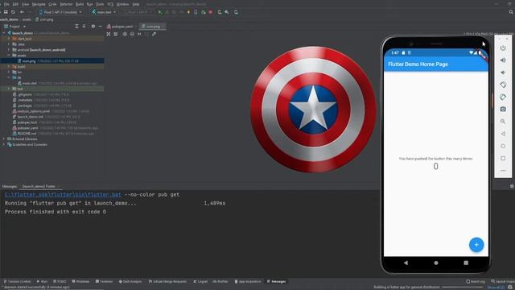Select main.dart in project tree
Image resolution: width=515 pixels, height=290 pixels.
[29, 84]
